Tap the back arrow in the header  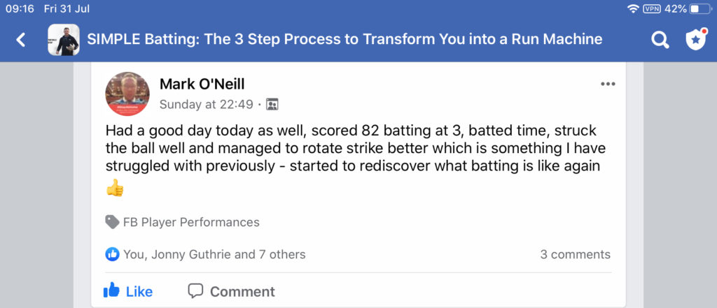(20, 40)
